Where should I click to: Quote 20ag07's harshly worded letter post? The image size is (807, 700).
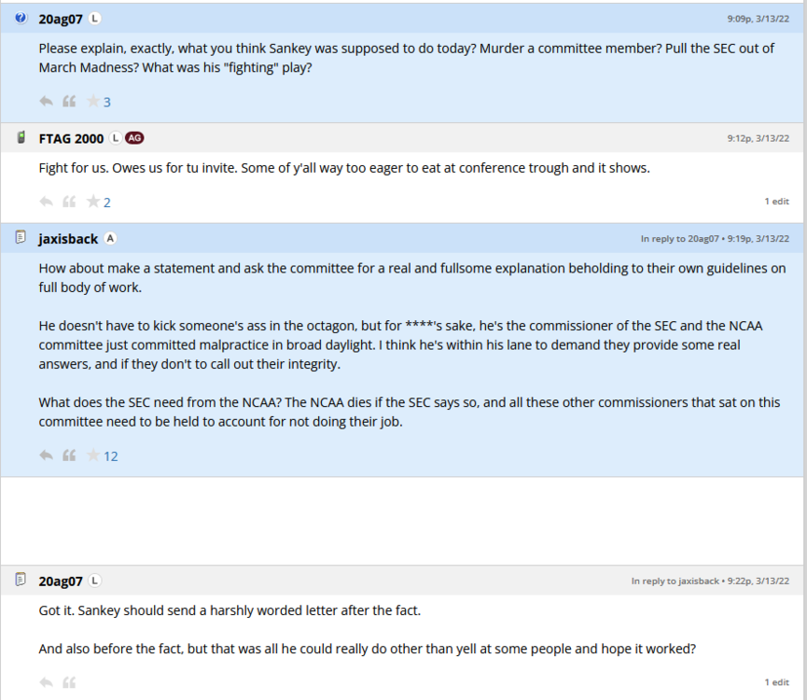69,682
